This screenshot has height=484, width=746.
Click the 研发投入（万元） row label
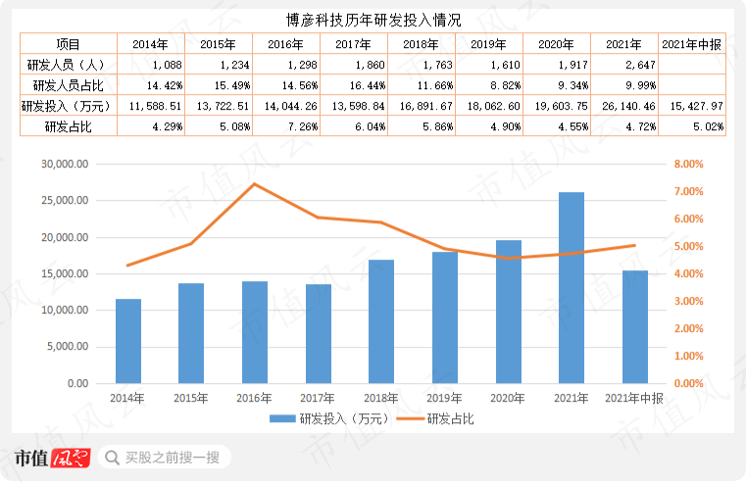[68, 106]
